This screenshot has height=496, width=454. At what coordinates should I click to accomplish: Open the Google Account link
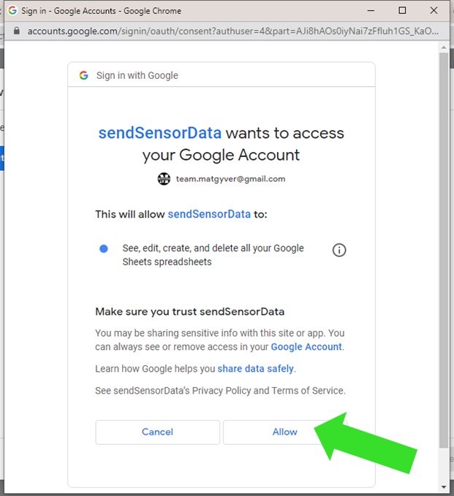click(306, 347)
